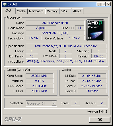Switch to the Mainboard tab

click(36, 11)
